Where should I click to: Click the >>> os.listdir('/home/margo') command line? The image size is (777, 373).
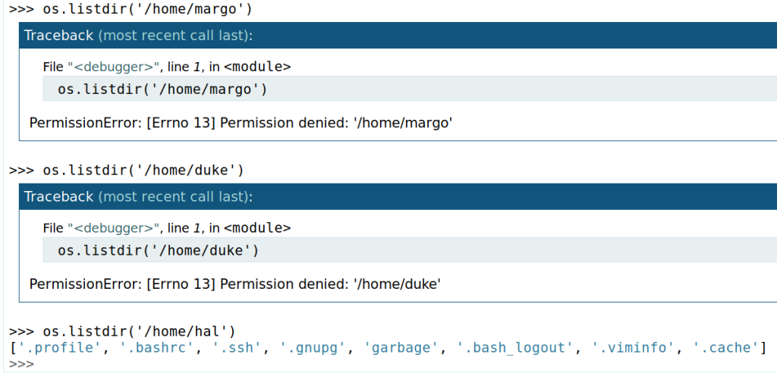click(x=131, y=10)
